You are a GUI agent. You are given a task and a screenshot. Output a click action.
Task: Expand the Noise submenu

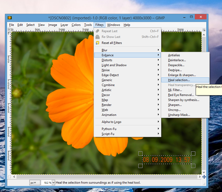click(127, 70)
